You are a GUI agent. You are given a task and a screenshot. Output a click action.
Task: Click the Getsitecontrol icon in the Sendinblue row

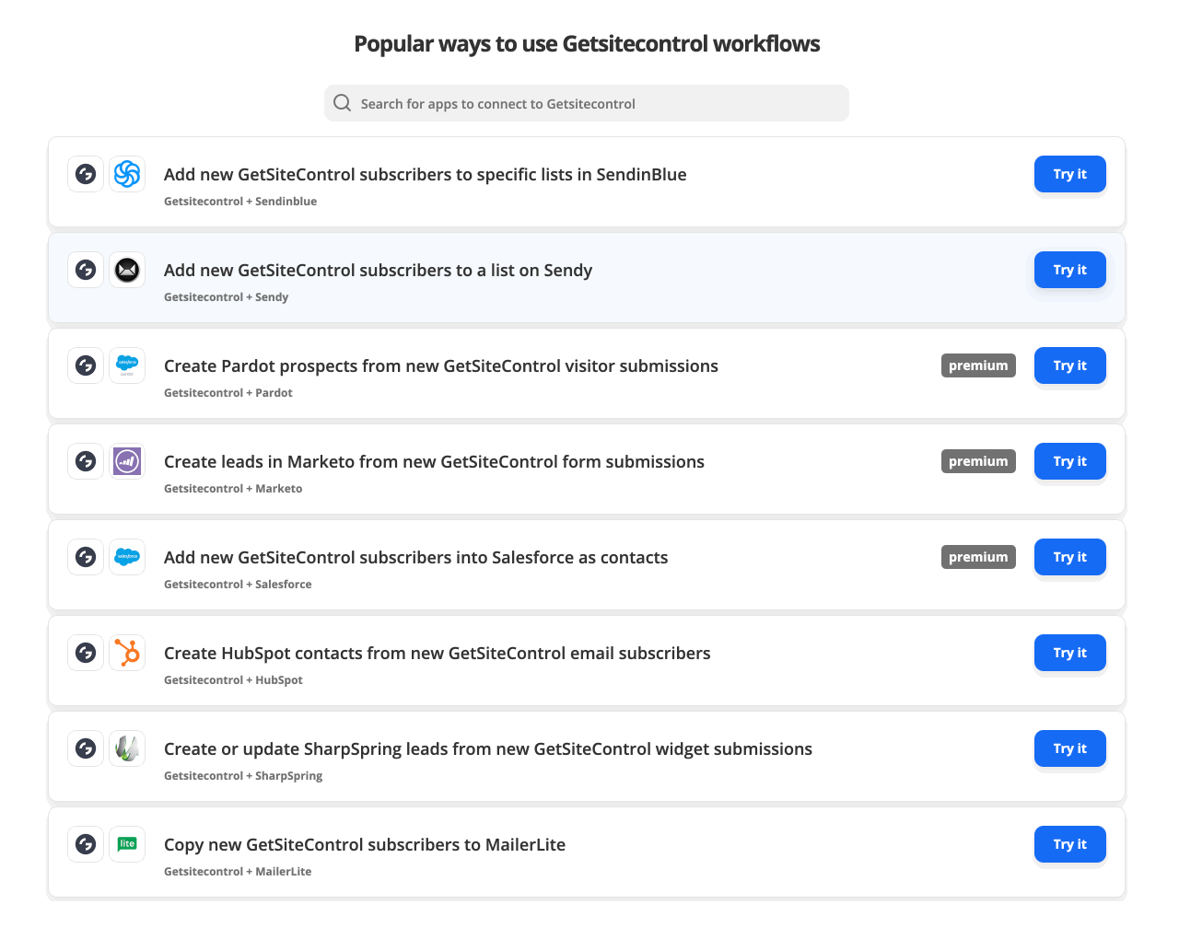pos(86,174)
